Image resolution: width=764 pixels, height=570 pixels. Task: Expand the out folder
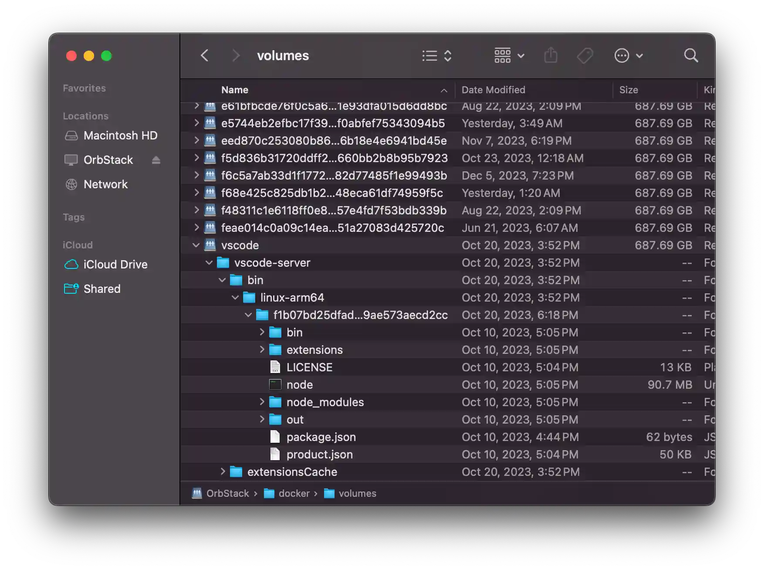pos(262,419)
